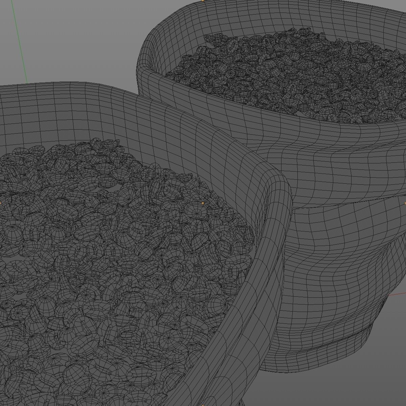Click the orange center marker of the viewport
Screen dimensions: 406x406
(203, 203)
